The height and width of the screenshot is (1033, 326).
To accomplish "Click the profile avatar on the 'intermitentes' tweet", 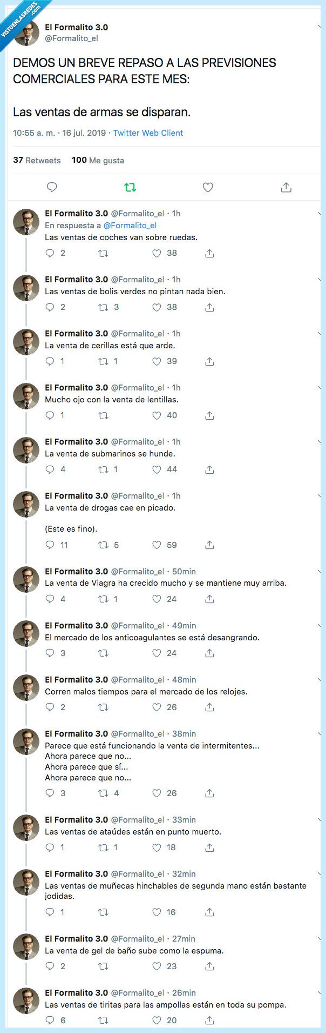I will coord(26,742).
